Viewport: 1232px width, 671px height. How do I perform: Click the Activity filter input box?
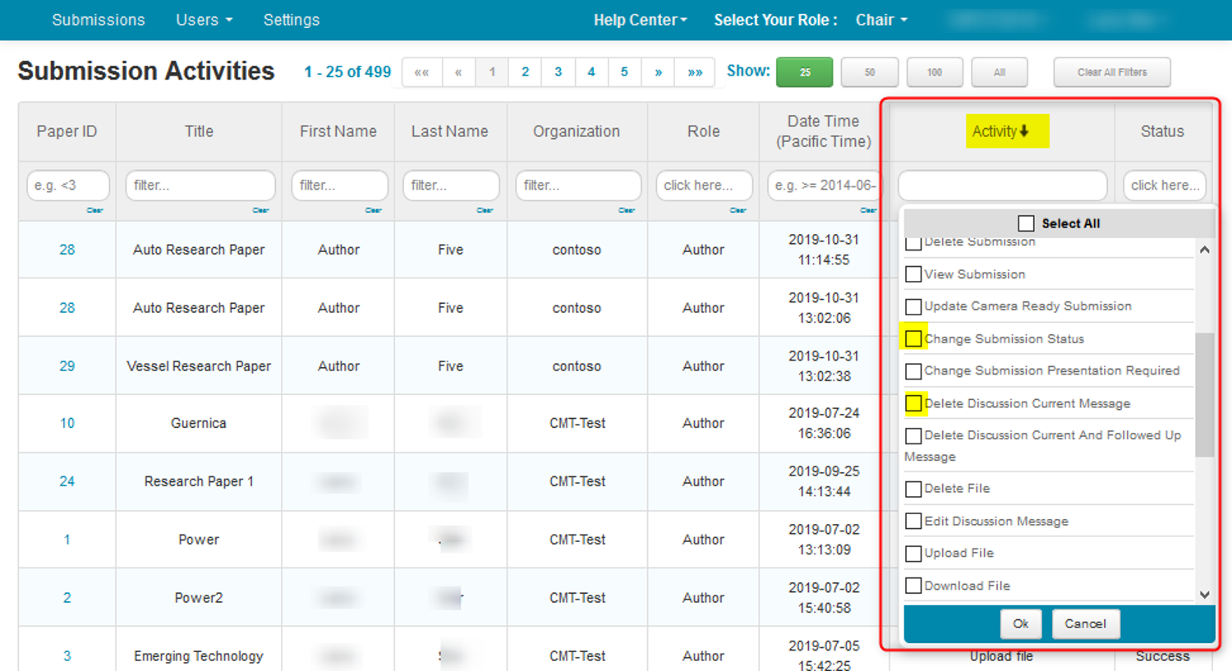coord(1003,186)
